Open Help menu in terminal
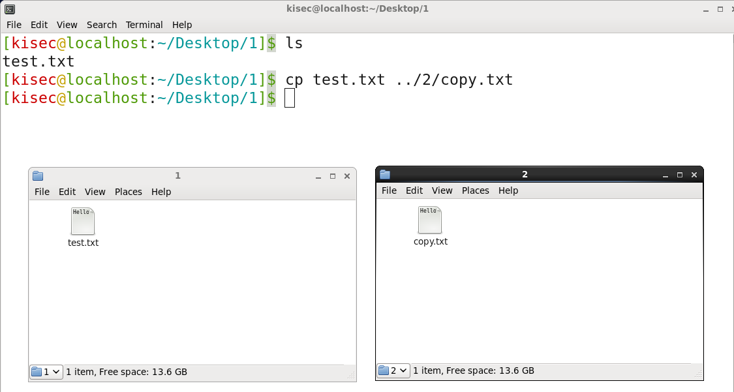The width and height of the screenshot is (734, 392). (x=182, y=25)
